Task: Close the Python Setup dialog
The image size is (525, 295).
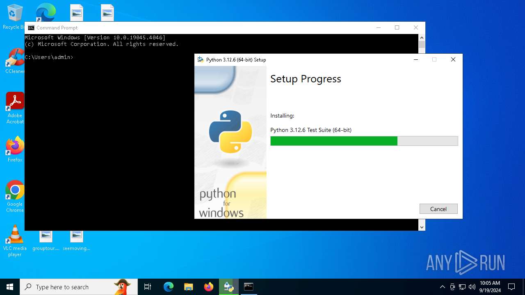Action: pos(453,60)
